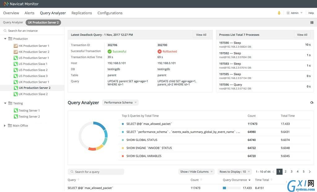The height and width of the screenshot is (192, 317).
Task: Click the Production folder icon
Action: [10, 39]
